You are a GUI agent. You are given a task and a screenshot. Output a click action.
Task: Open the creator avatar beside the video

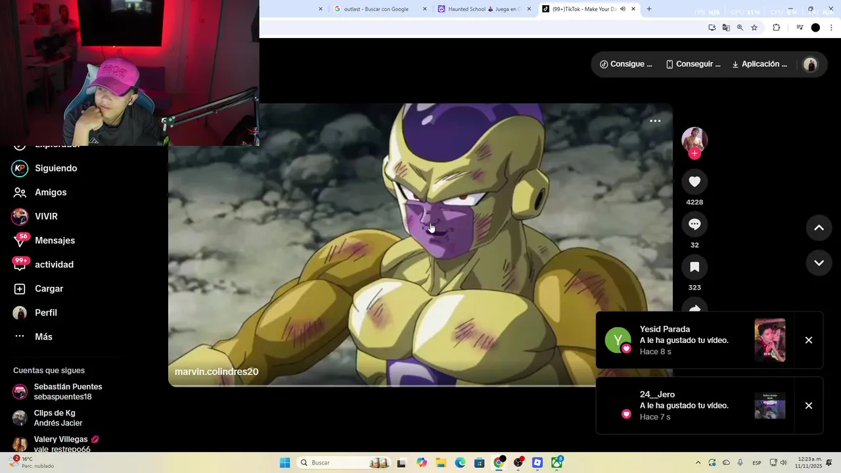pos(694,139)
